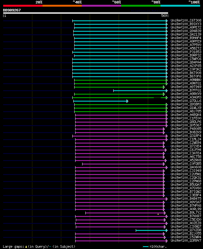Viewport: 203px width, 249px height.
Task: Select the UniRef100_A0RL99 label
Action: pyautogui.click(x=186, y=209)
